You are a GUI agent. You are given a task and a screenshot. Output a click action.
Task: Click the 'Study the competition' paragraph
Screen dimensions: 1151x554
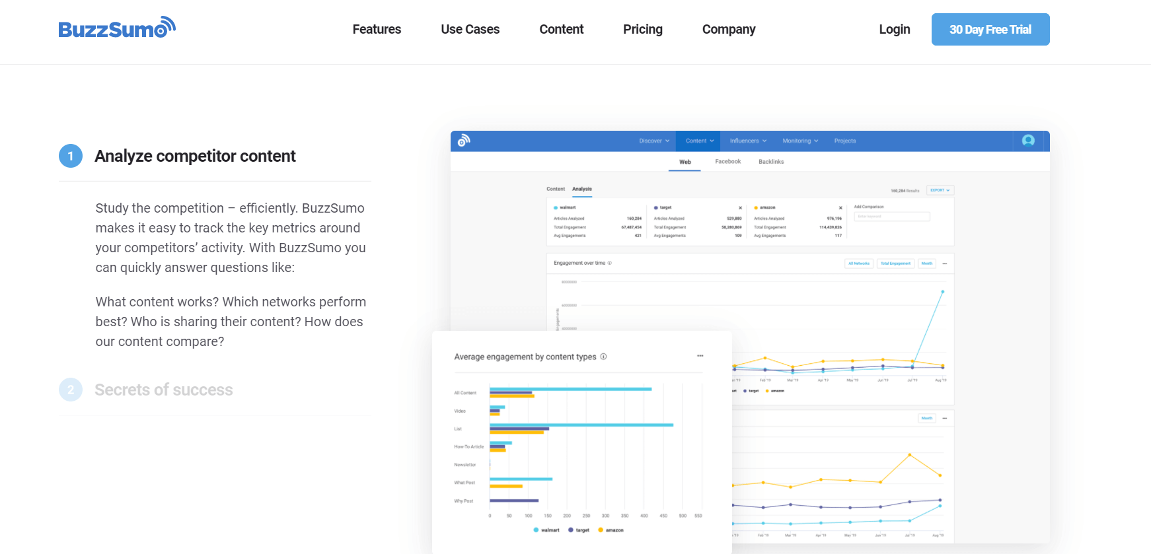coord(231,238)
